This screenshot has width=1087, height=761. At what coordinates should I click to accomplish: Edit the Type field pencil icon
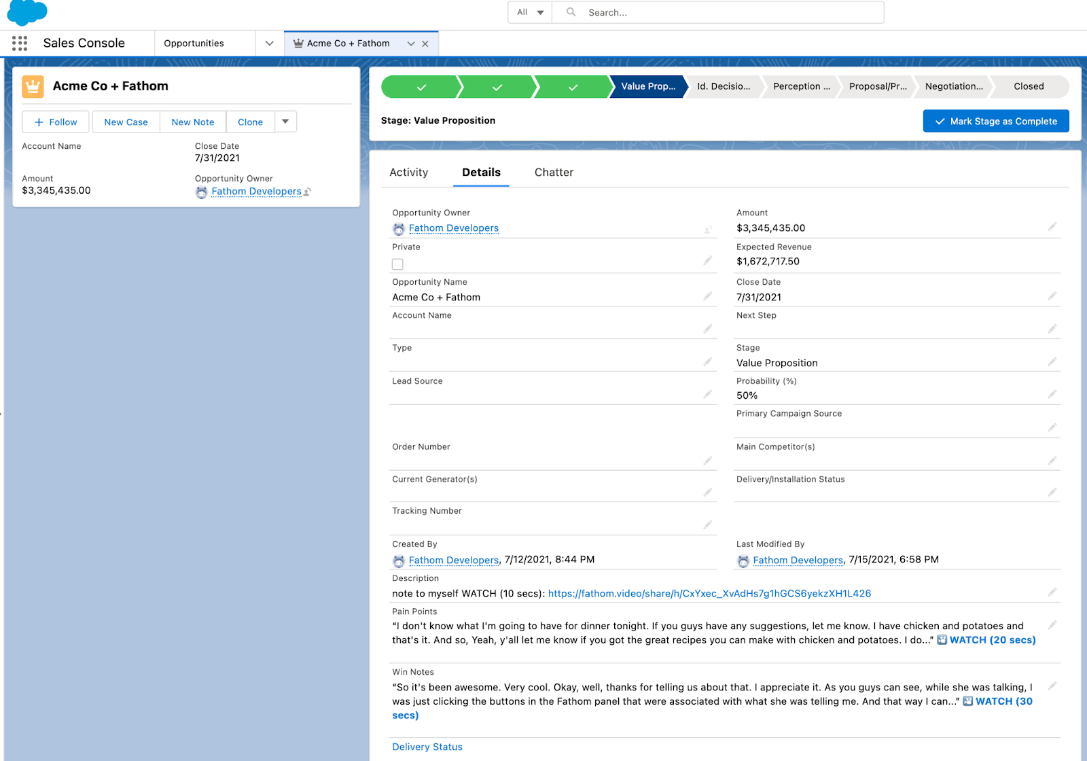click(707, 362)
